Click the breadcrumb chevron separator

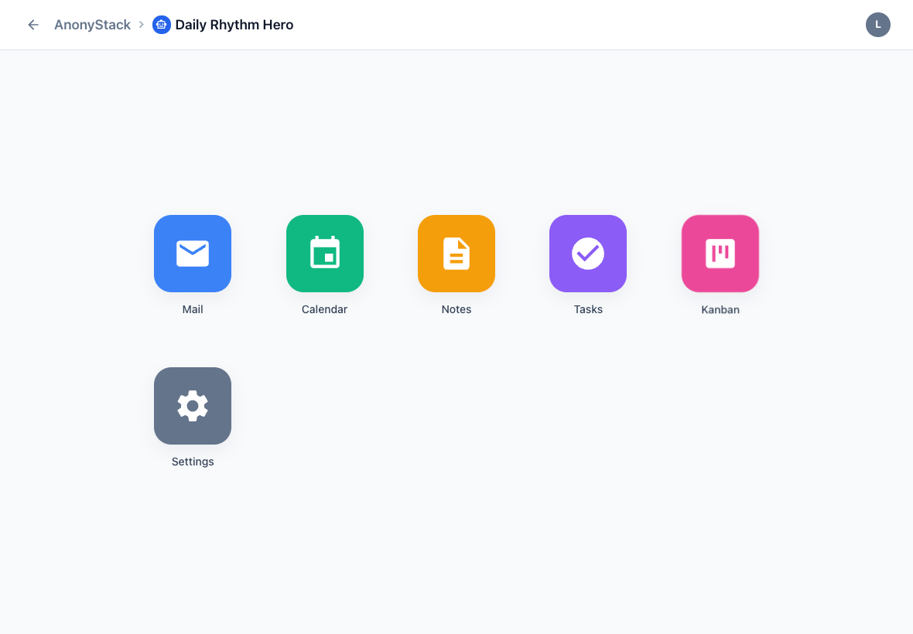click(x=141, y=24)
